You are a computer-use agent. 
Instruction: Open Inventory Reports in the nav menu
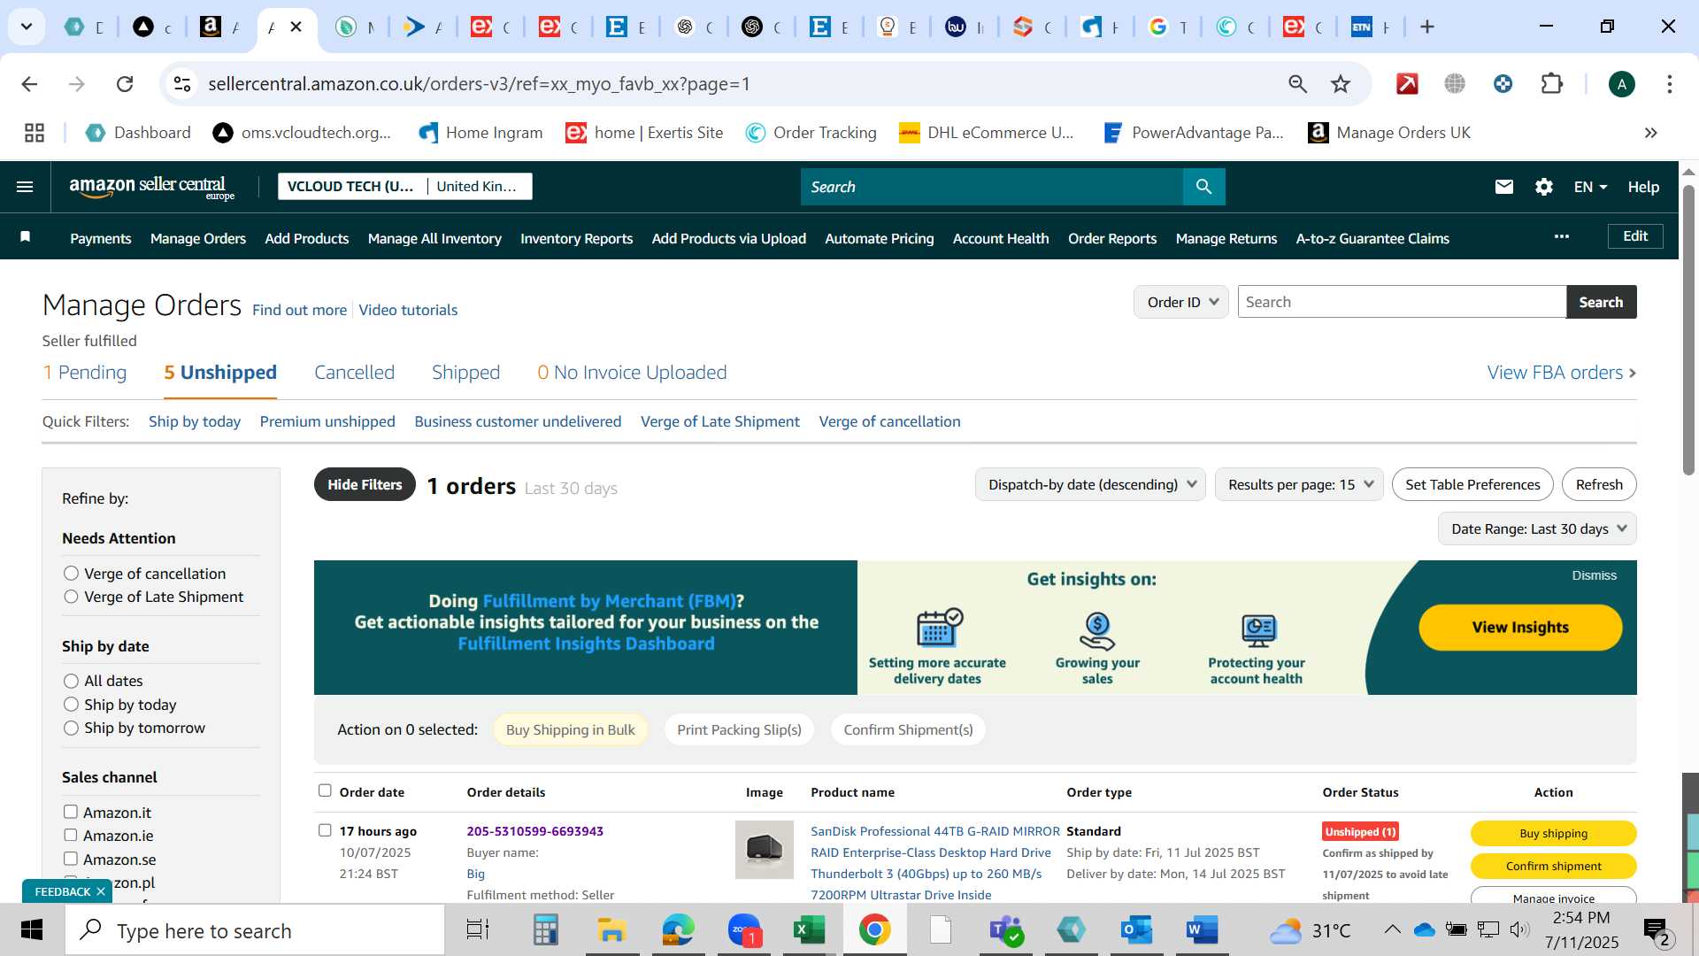[x=576, y=238]
